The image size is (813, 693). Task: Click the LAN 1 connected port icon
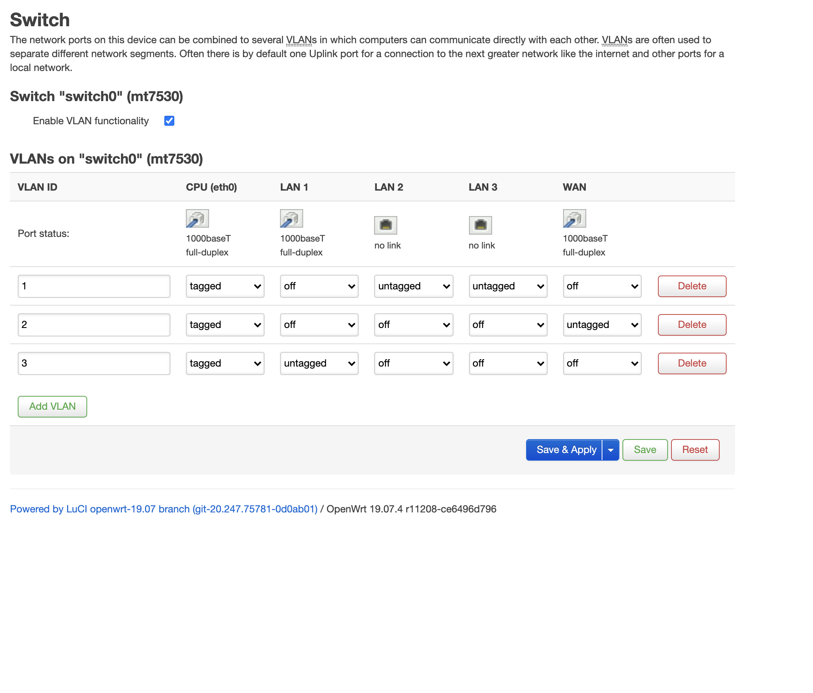click(291, 218)
